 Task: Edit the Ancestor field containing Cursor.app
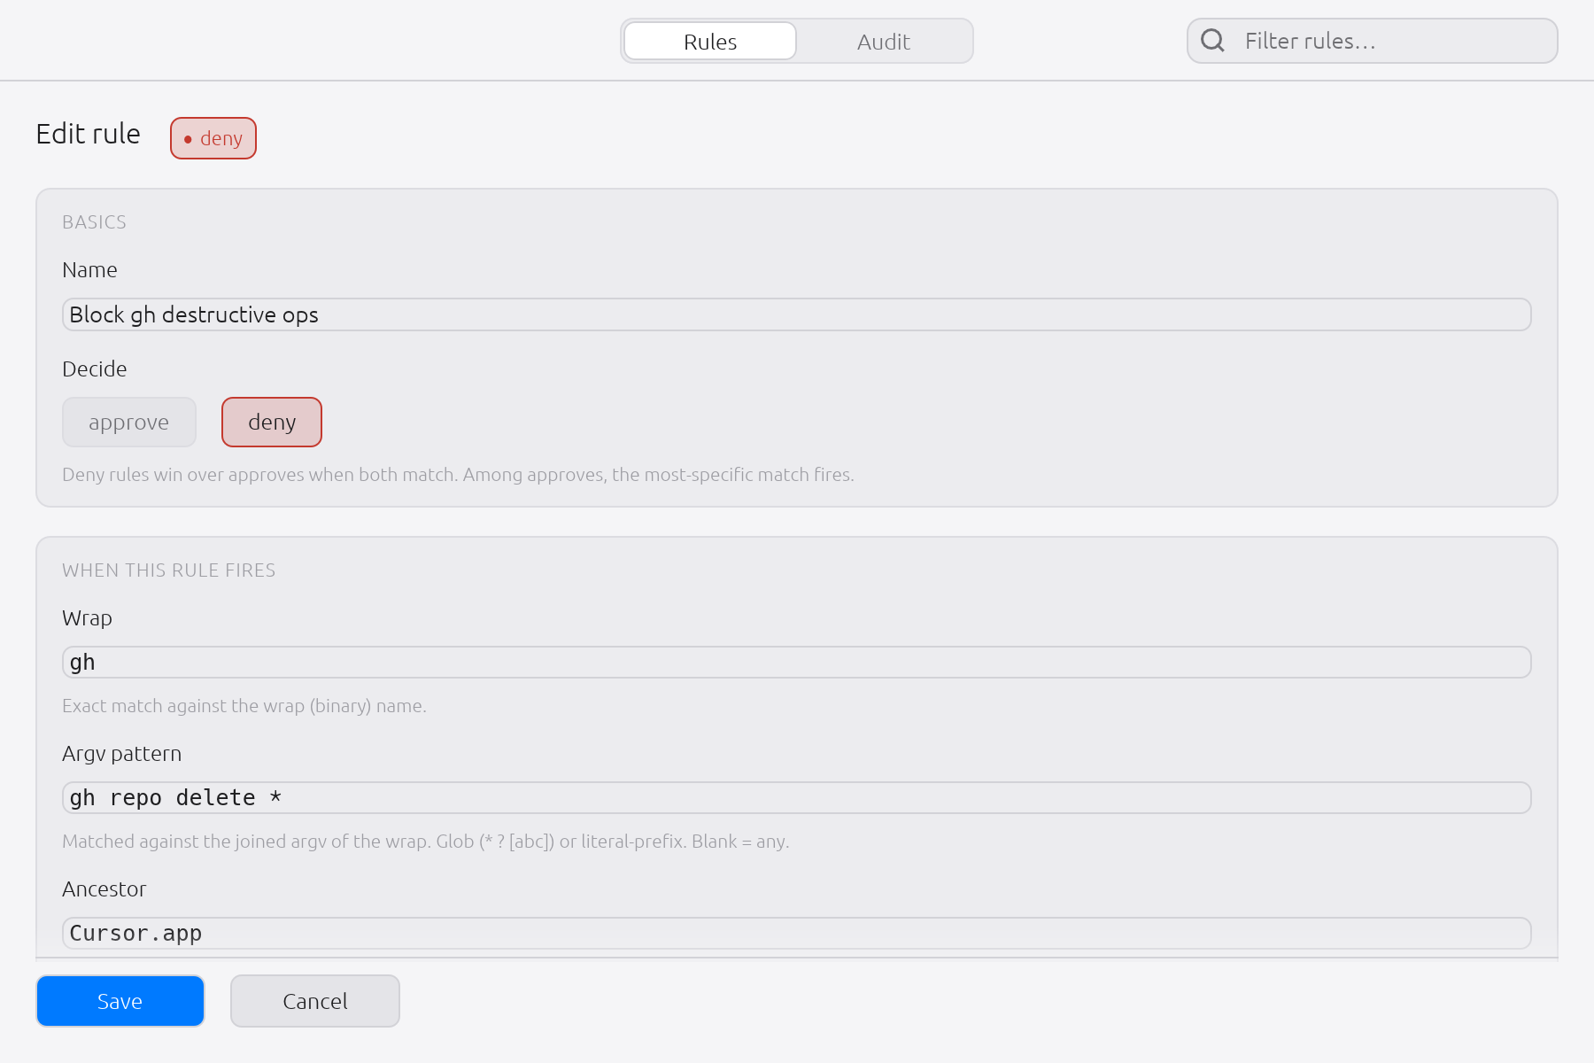pyautogui.click(x=796, y=934)
